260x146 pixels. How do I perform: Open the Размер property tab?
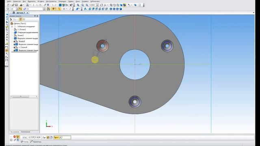coord(25,142)
